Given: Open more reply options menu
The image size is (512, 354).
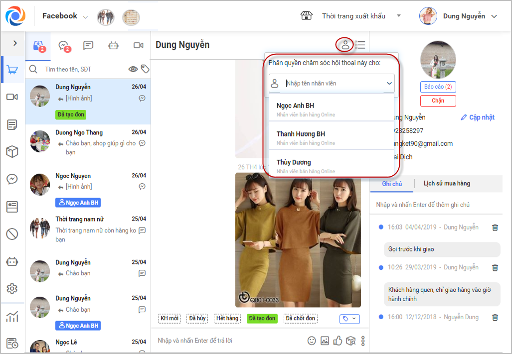Looking at the screenshot, I should tap(363, 341).
